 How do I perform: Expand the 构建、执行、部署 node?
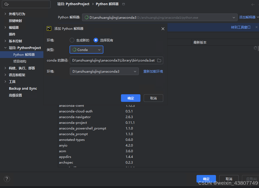tap(5, 68)
